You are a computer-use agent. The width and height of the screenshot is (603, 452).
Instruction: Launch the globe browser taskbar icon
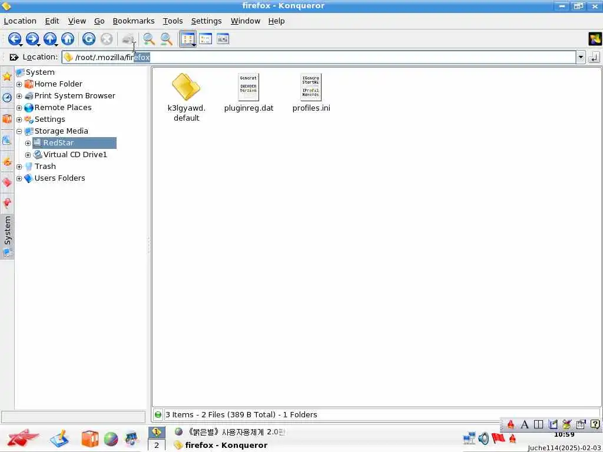click(111, 439)
